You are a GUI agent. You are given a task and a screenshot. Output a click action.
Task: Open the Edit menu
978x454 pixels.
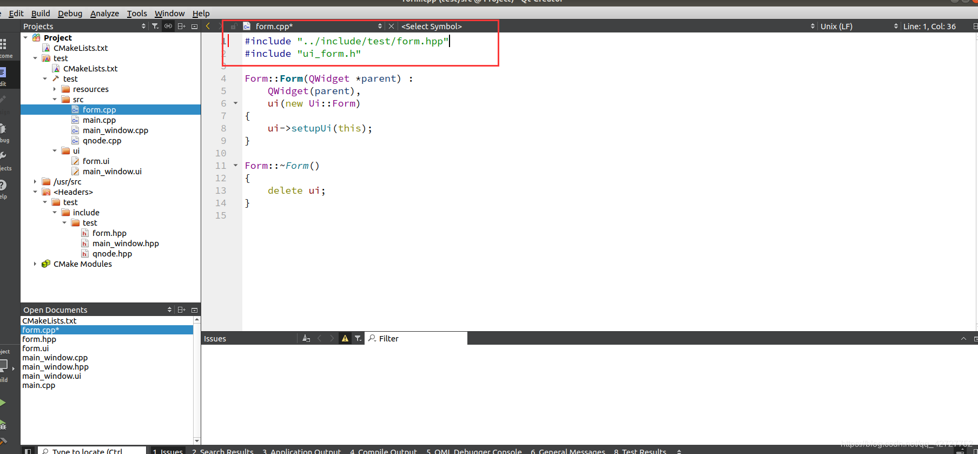(x=16, y=13)
